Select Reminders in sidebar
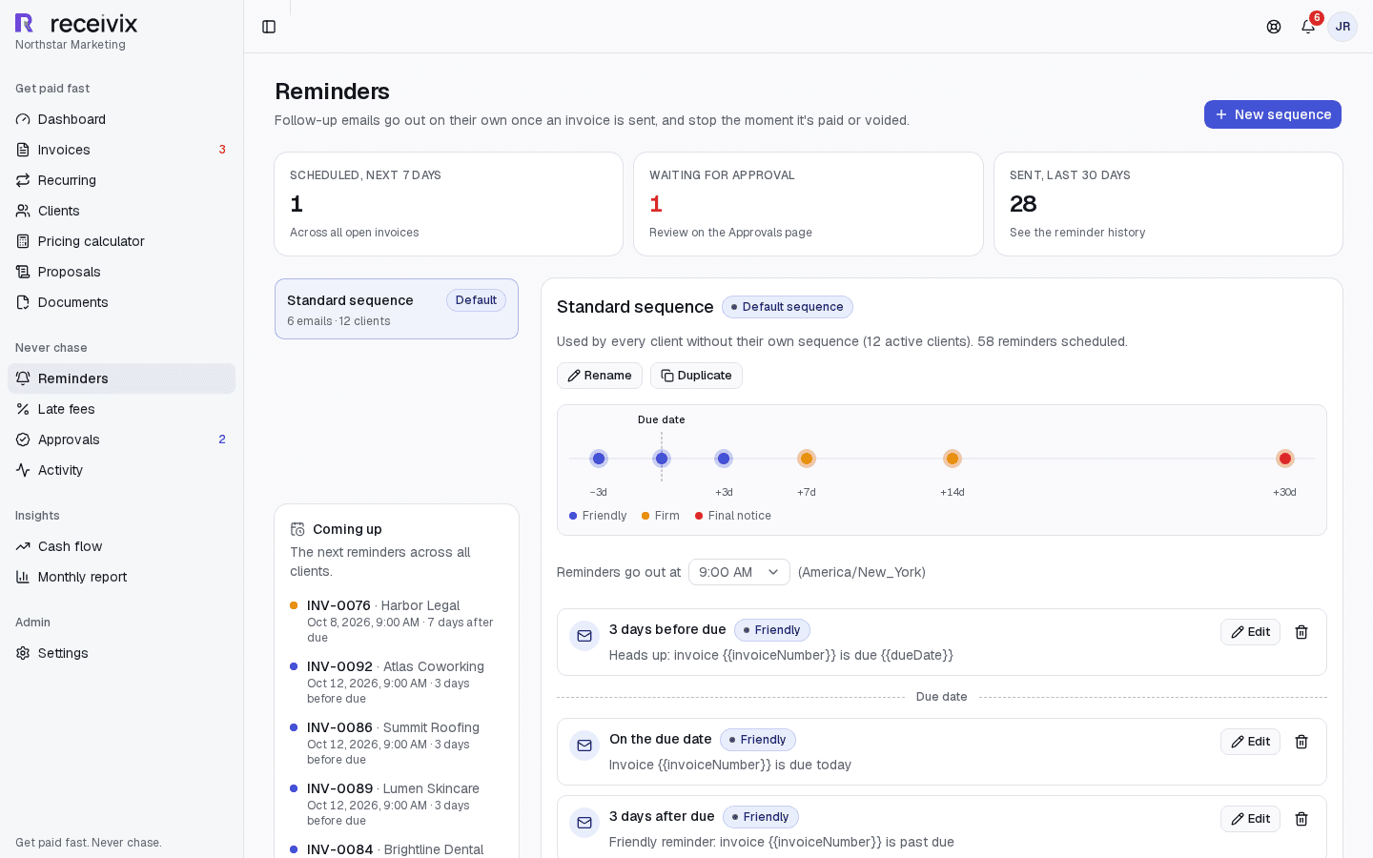 coord(121,378)
